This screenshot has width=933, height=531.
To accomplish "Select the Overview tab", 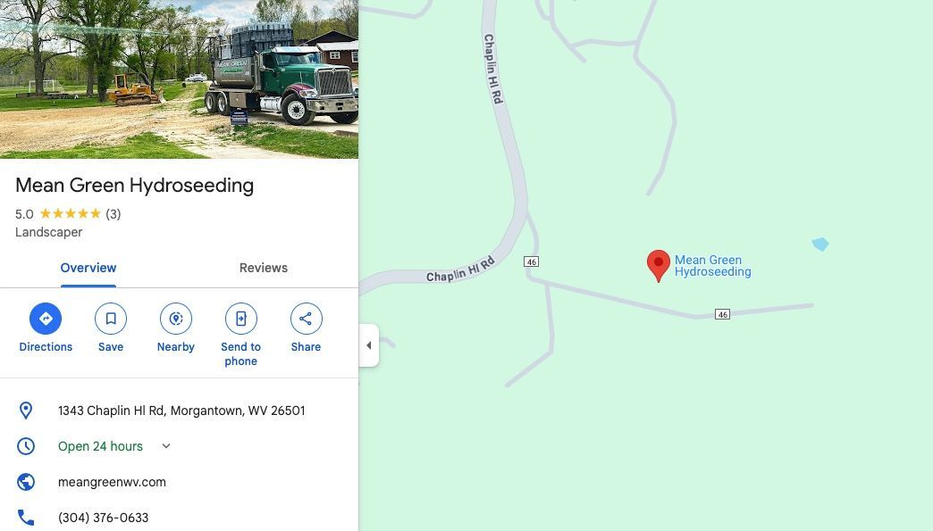I will (x=88, y=268).
